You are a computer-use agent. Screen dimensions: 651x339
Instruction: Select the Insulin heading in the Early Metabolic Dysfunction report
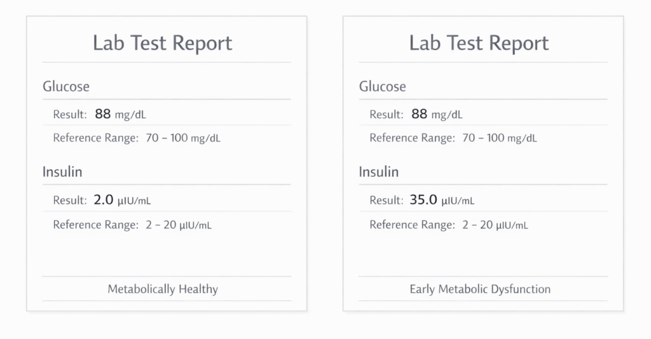click(x=379, y=171)
